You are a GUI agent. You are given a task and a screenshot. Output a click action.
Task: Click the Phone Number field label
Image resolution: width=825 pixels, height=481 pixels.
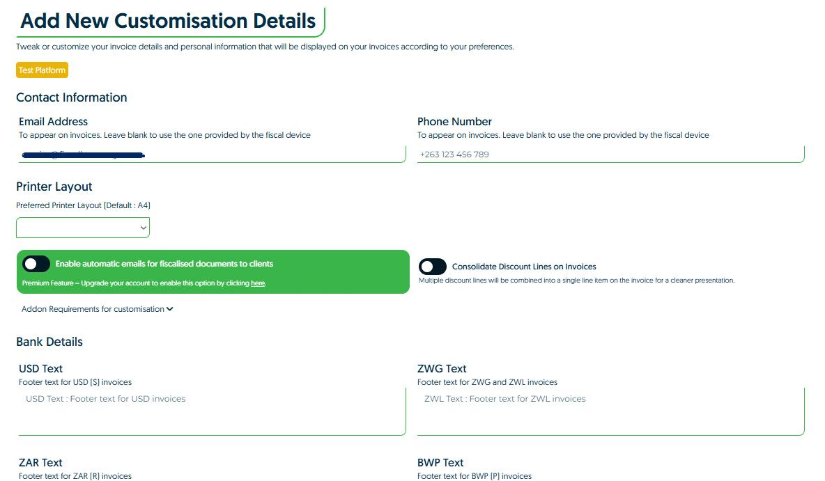454,122
